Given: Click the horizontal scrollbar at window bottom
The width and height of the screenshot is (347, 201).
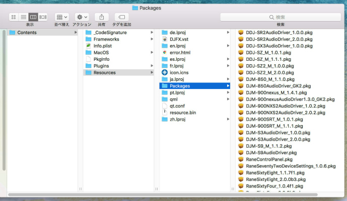Looking at the screenshot, I should coord(163,194).
